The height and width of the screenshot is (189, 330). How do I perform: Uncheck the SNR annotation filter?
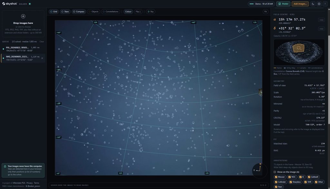click(308, 182)
